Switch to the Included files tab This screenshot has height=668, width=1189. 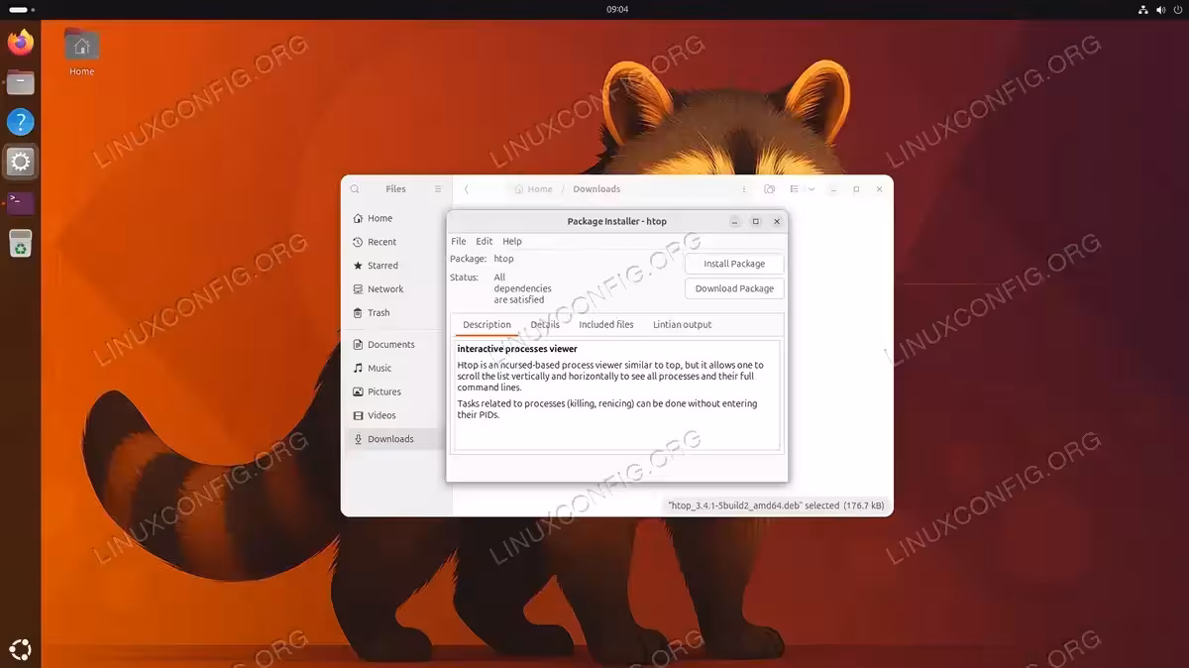pyautogui.click(x=606, y=325)
